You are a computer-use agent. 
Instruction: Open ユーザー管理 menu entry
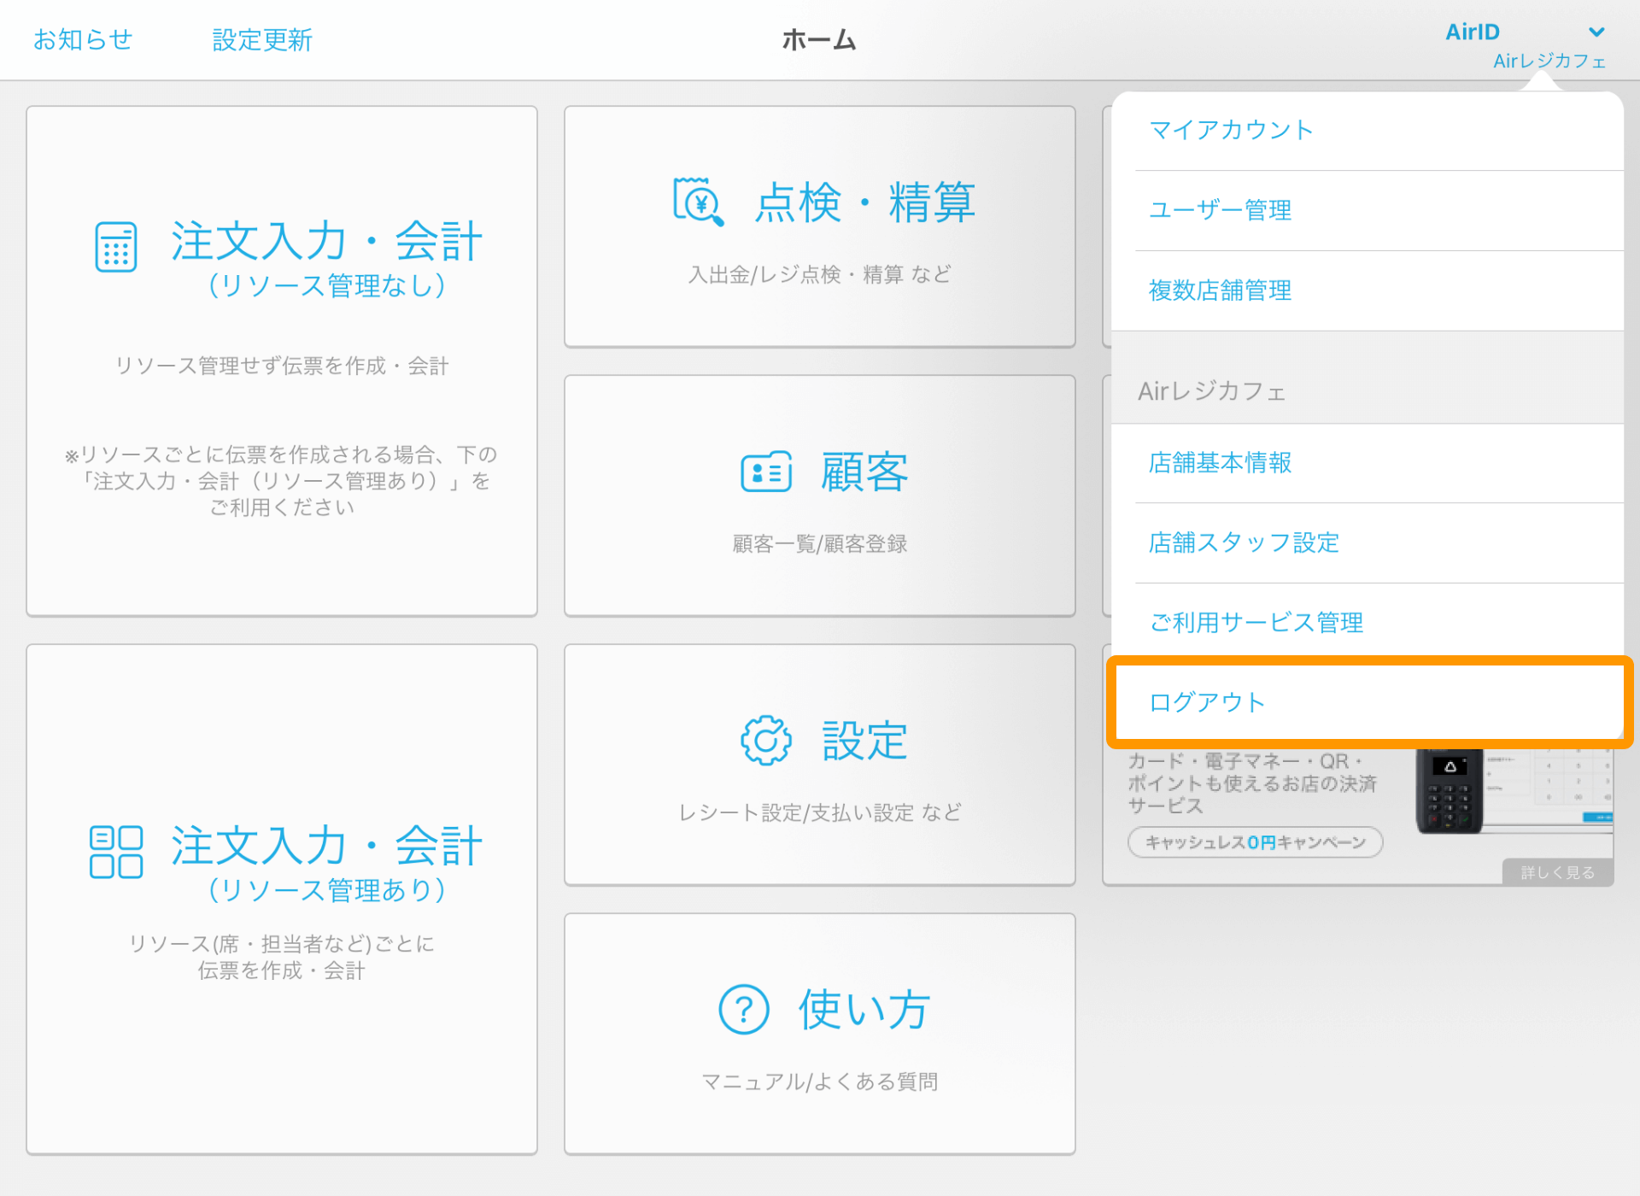tap(1367, 210)
